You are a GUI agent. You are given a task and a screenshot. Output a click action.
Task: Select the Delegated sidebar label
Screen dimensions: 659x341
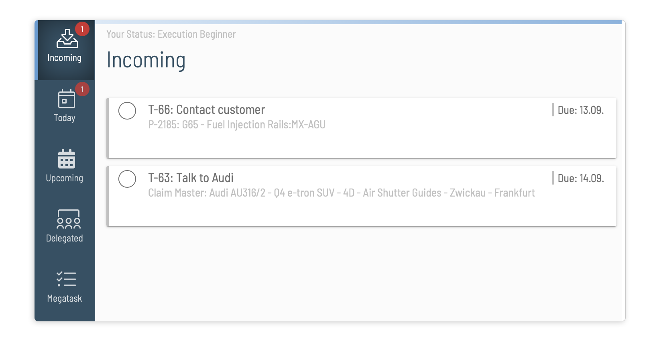(x=64, y=239)
